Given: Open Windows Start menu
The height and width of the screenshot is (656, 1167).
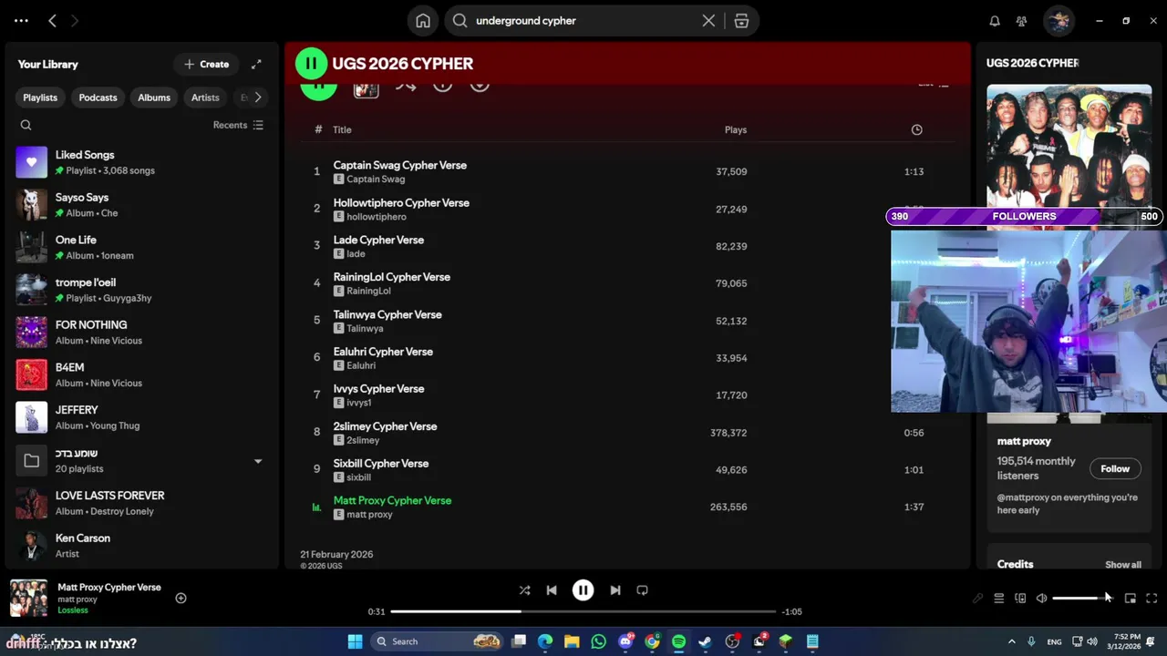Looking at the screenshot, I should pos(356,641).
